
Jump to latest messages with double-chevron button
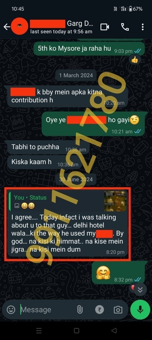(x=140, y=290)
